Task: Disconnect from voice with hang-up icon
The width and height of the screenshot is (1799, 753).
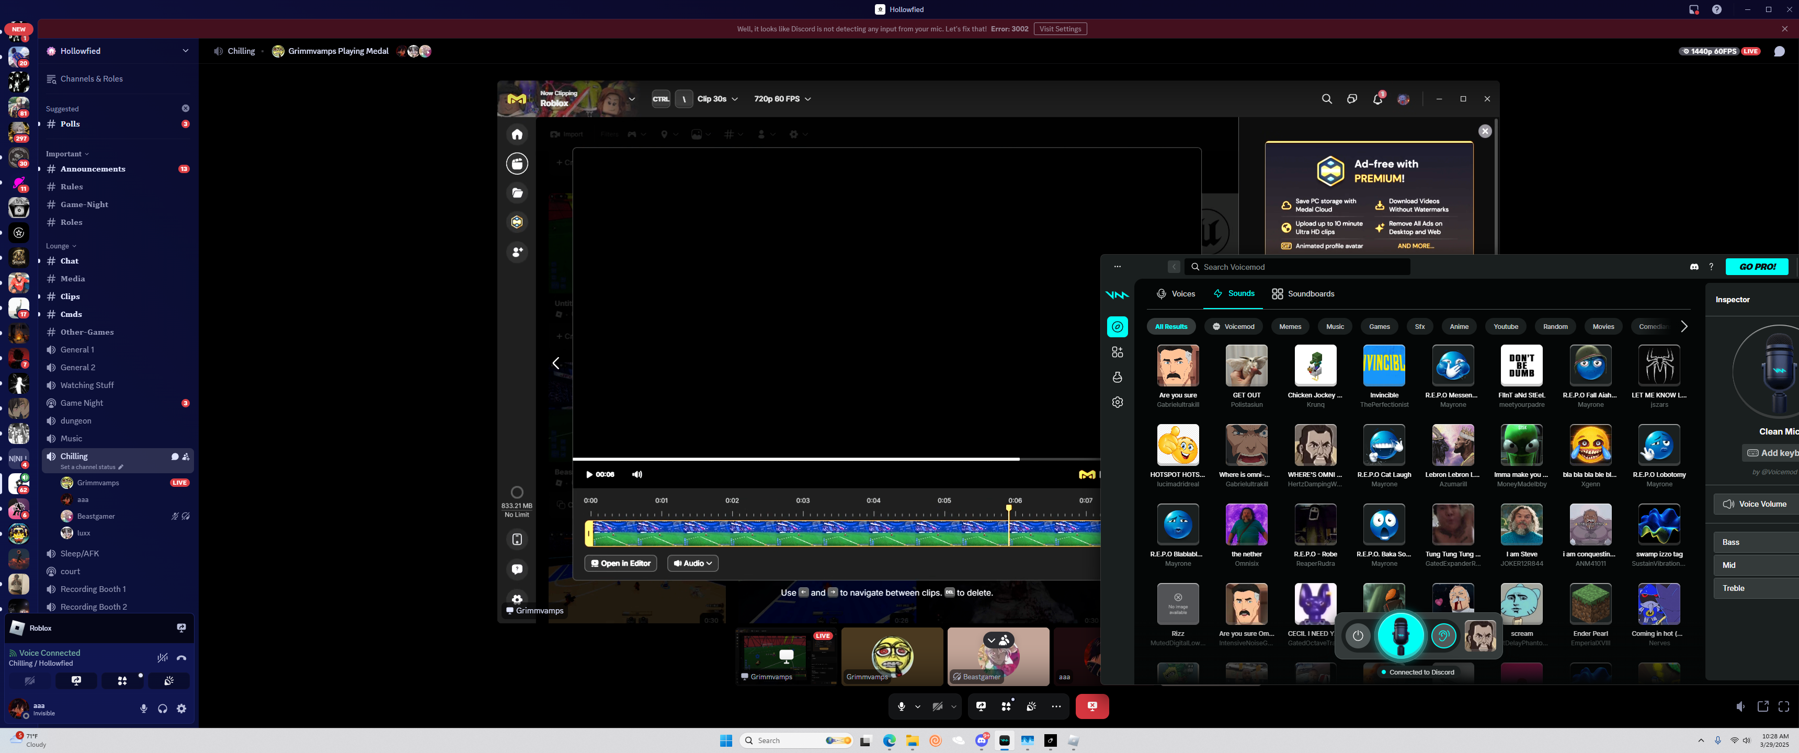Action: pos(181,657)
